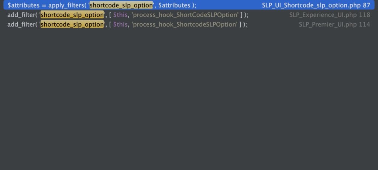This screenshot has width=378, height=170.
Task: Click line number 87 in the first result
Action: [x=366, y=6]
